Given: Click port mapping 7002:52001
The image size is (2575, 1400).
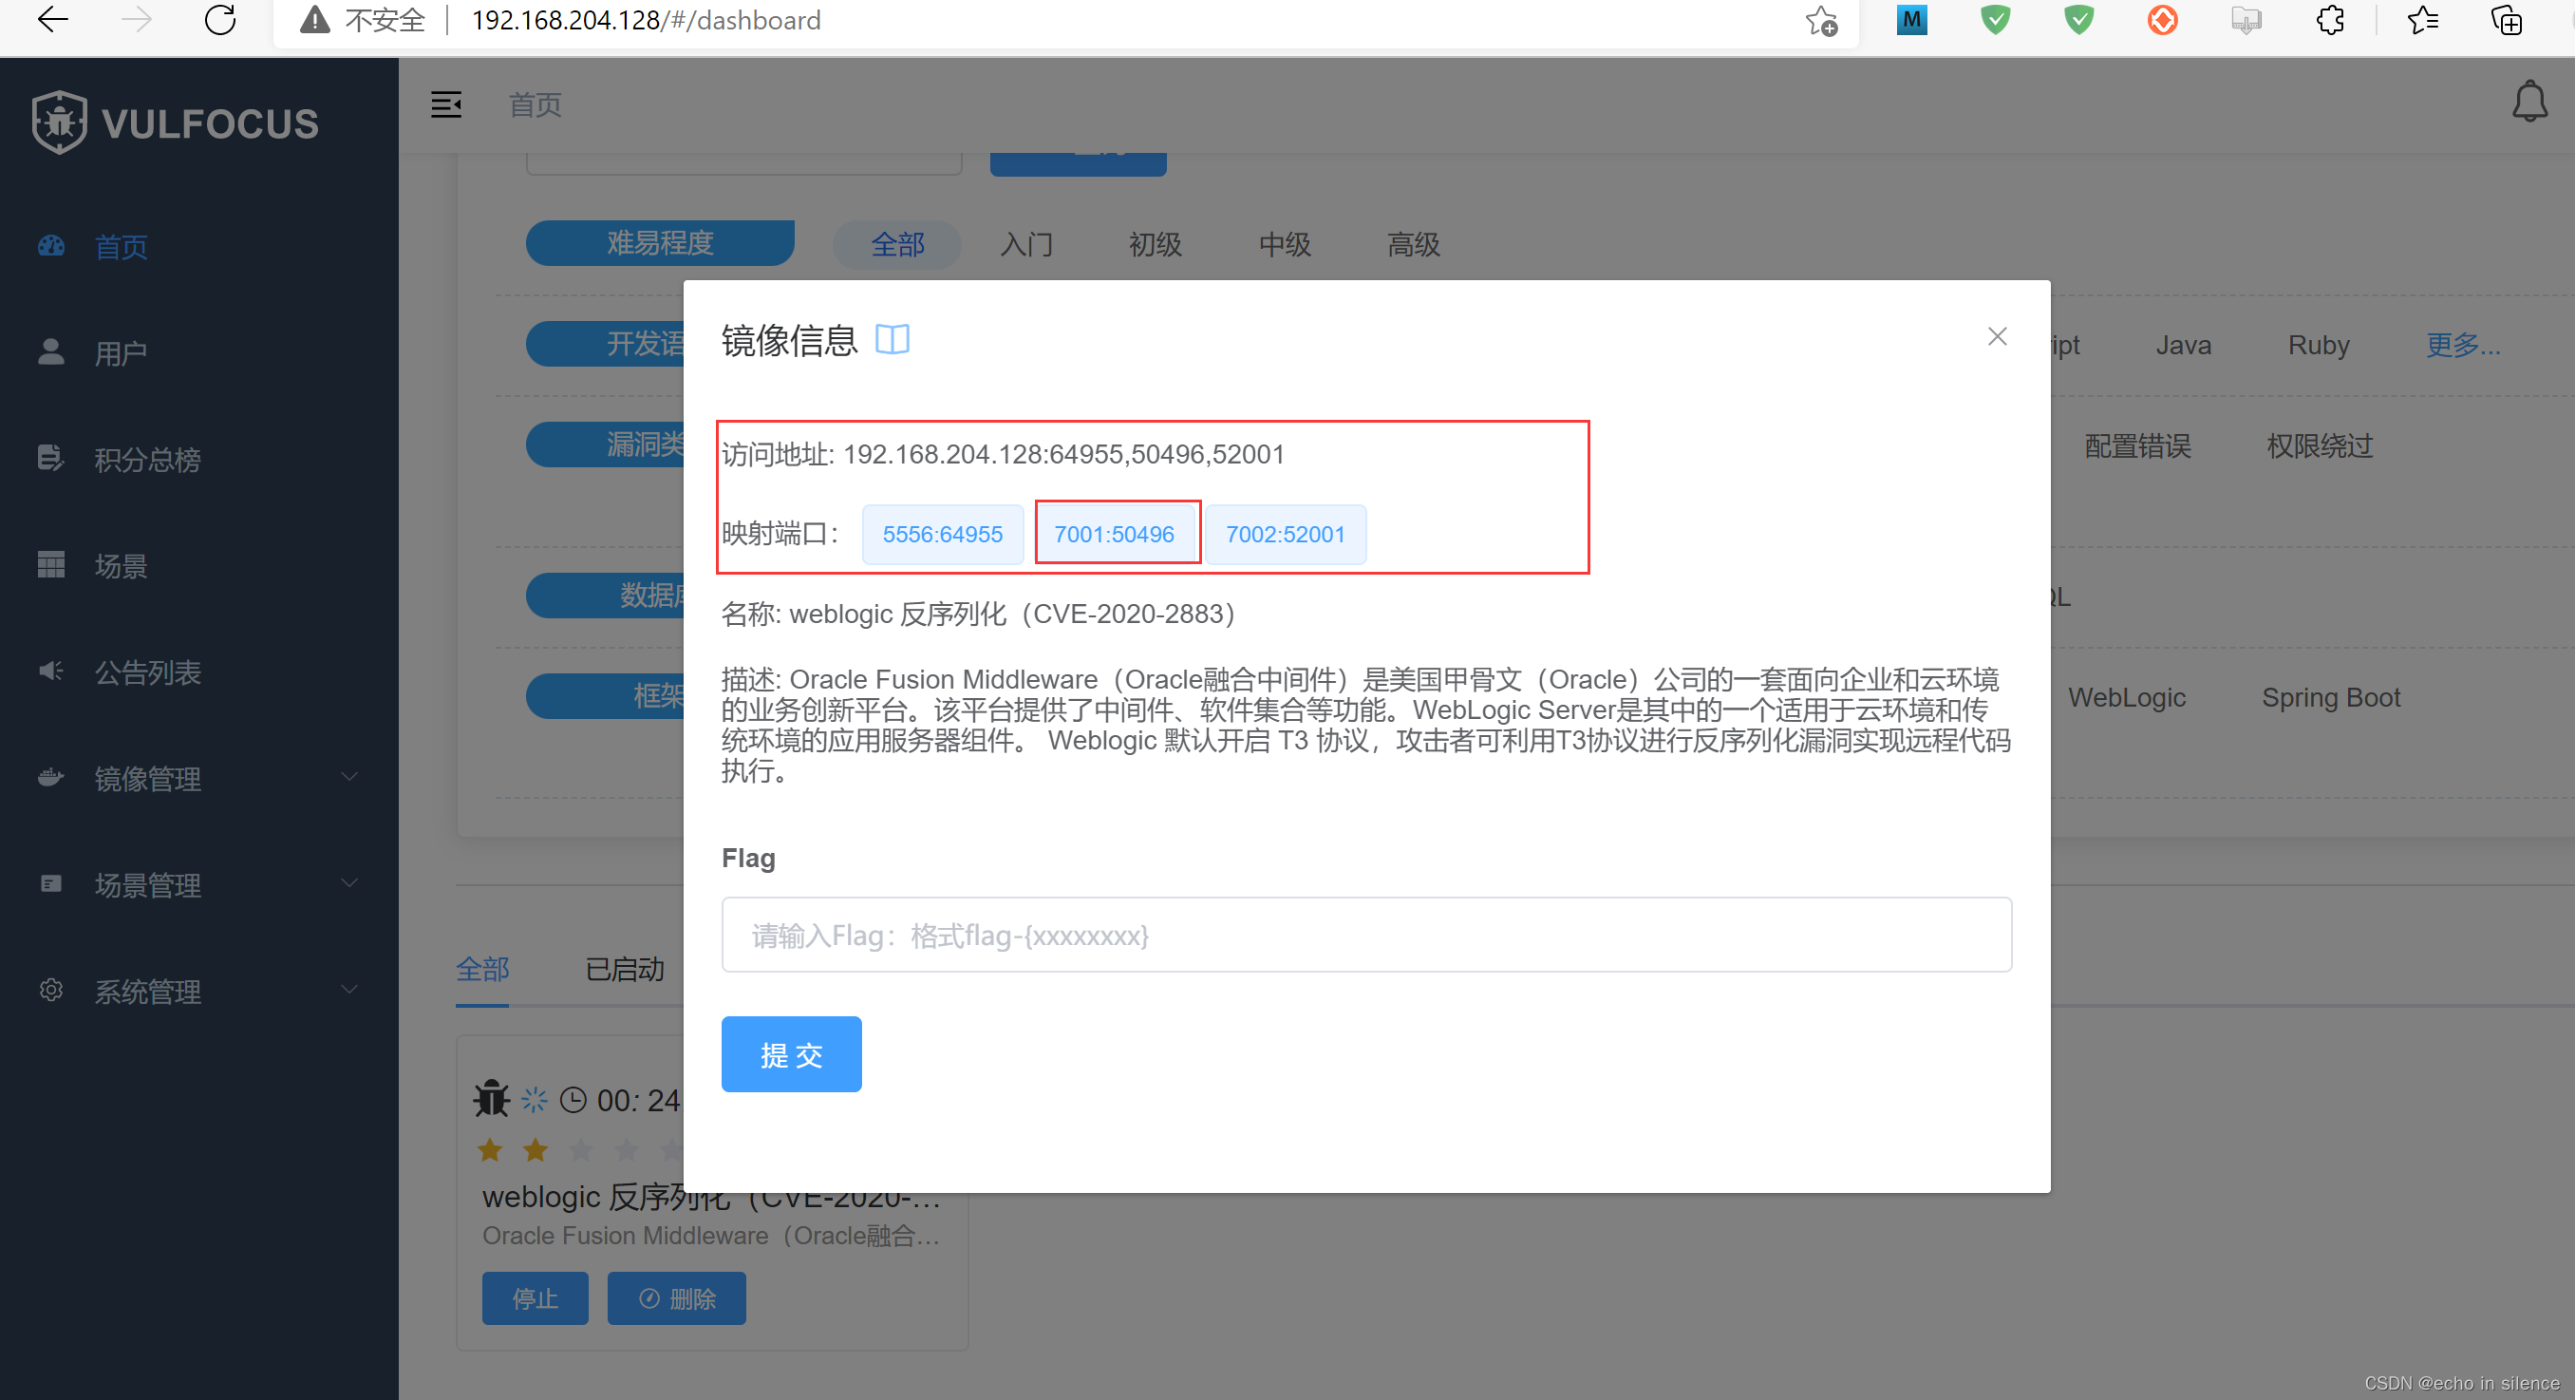Looking at the screenshot, I should pos(1286,534).
